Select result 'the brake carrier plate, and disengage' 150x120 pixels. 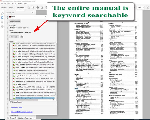(x=35, y=54)
